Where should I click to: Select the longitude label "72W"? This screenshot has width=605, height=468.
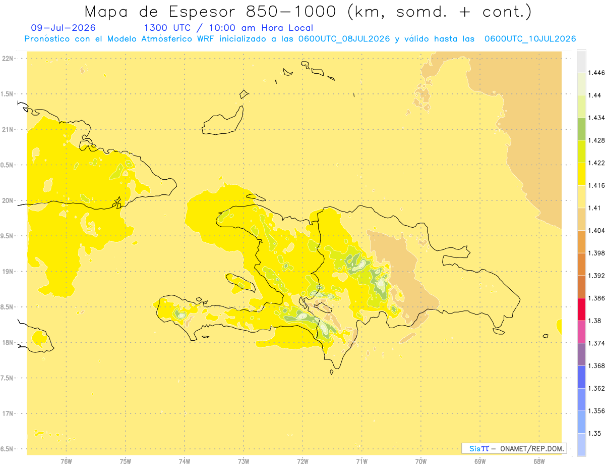point(302,461)
